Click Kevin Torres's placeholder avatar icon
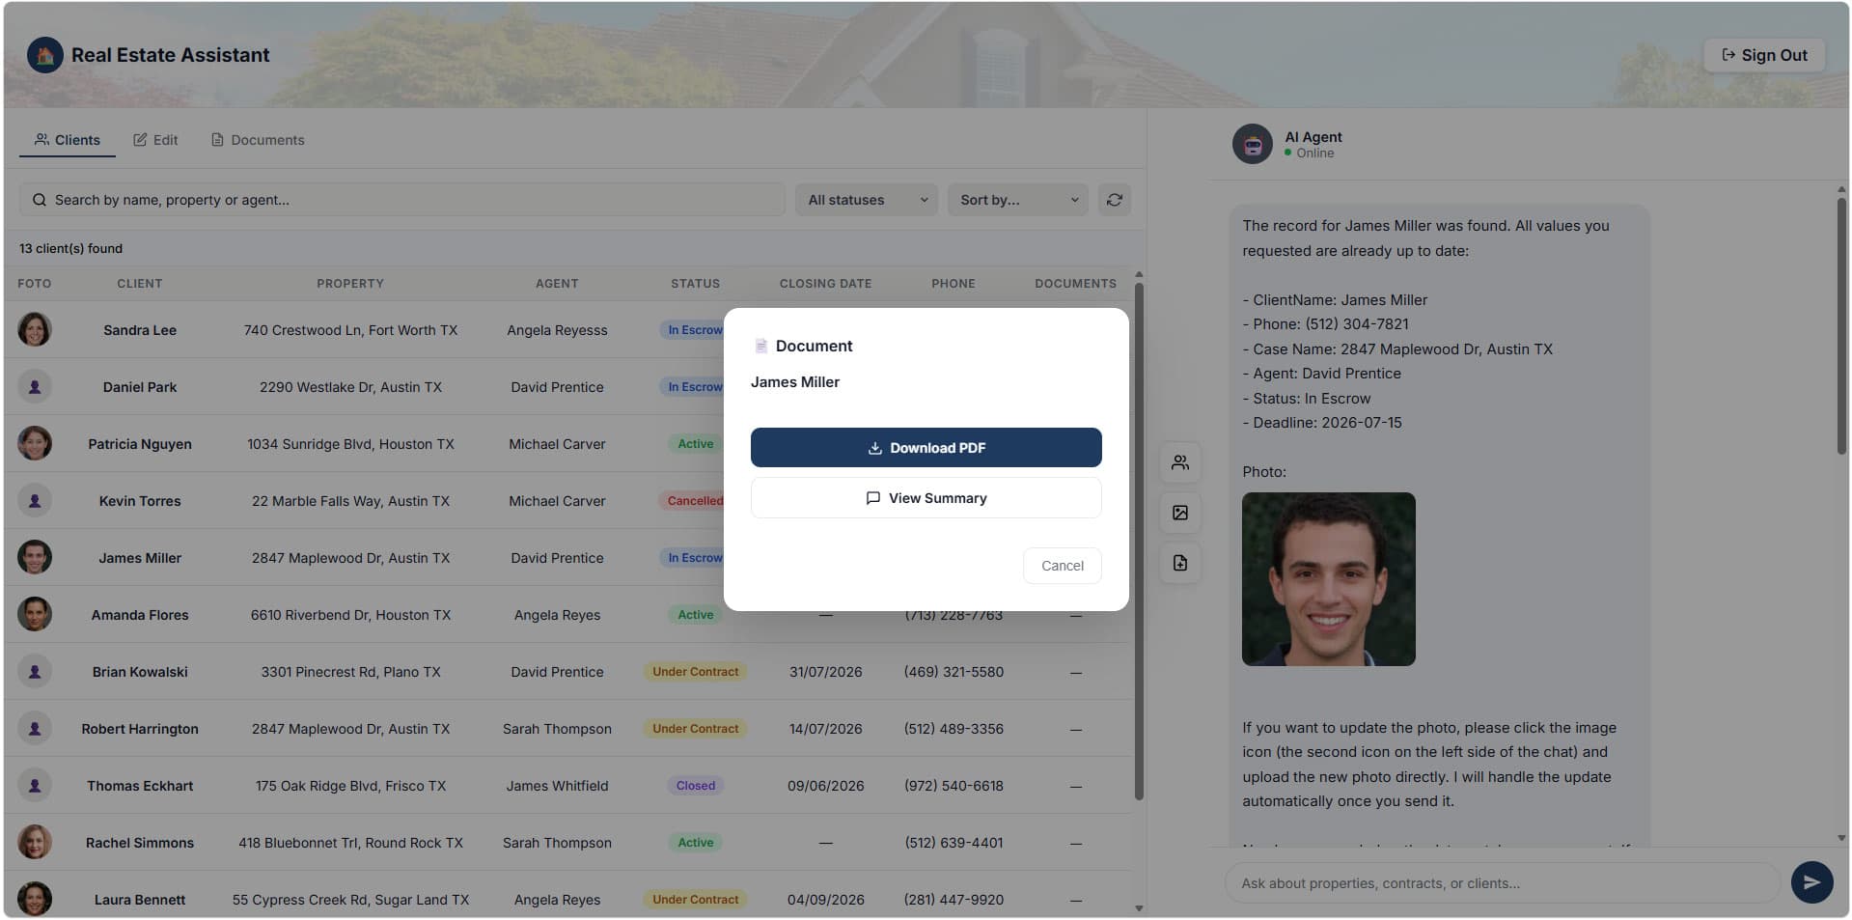 point(35,500)
